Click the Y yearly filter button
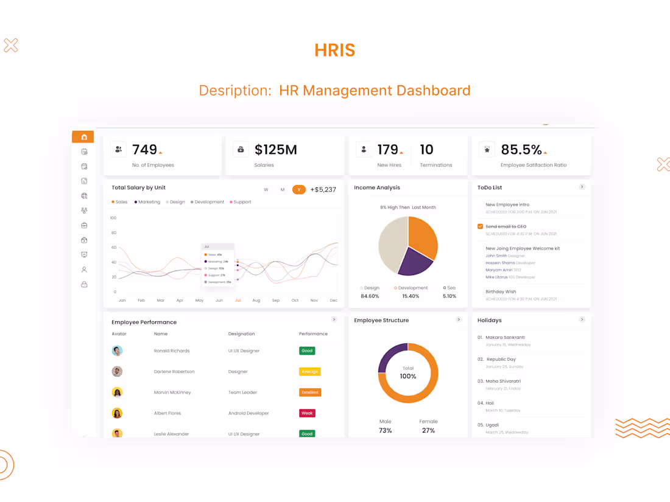This screenshot has width=670, height=502. 298,189
